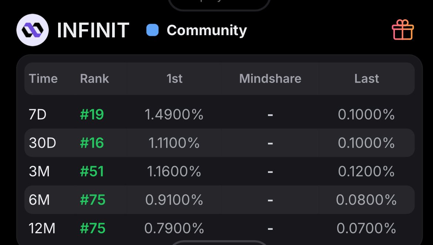Select the 0.9100% first-place value
Image resolution: width=433 pixels, height=245 pixels.
coord(174,200)
